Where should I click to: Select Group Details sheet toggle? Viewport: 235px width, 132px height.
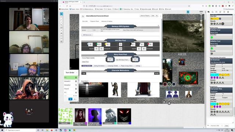coord(87,66)
